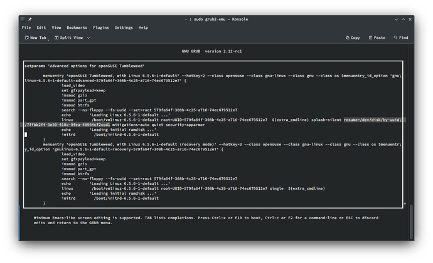Open the Plugins menu
Image resolution: width=433 pixels, height=263 pixels.
101,28
